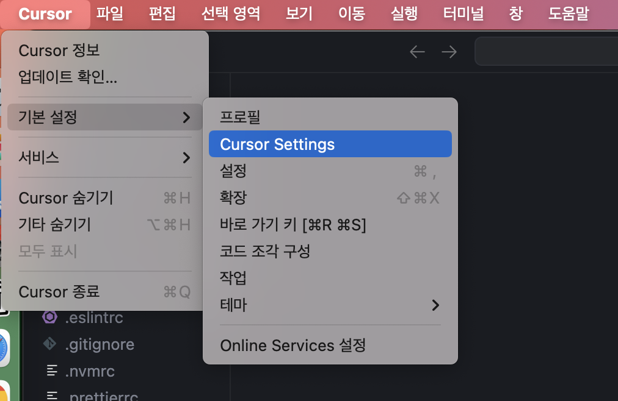The width and height of the screenshot is (618, 401).
Task: Select 작업 in the submenu
Action: pos(330,278)
